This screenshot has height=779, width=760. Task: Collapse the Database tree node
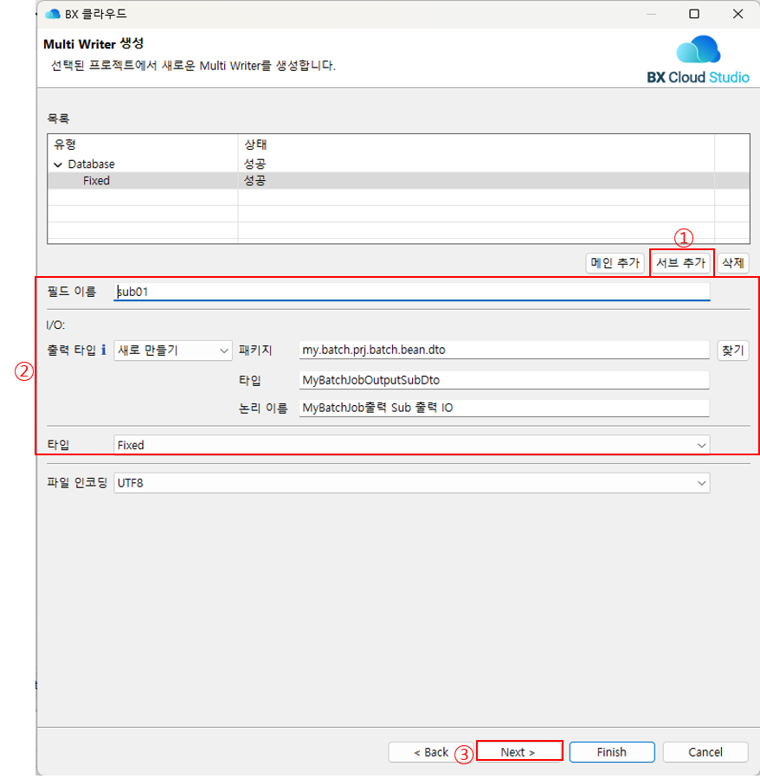[58, 164]
